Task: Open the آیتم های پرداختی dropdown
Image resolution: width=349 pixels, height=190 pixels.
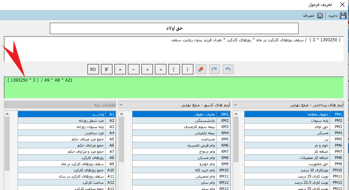Action: [x=236, y=104]
